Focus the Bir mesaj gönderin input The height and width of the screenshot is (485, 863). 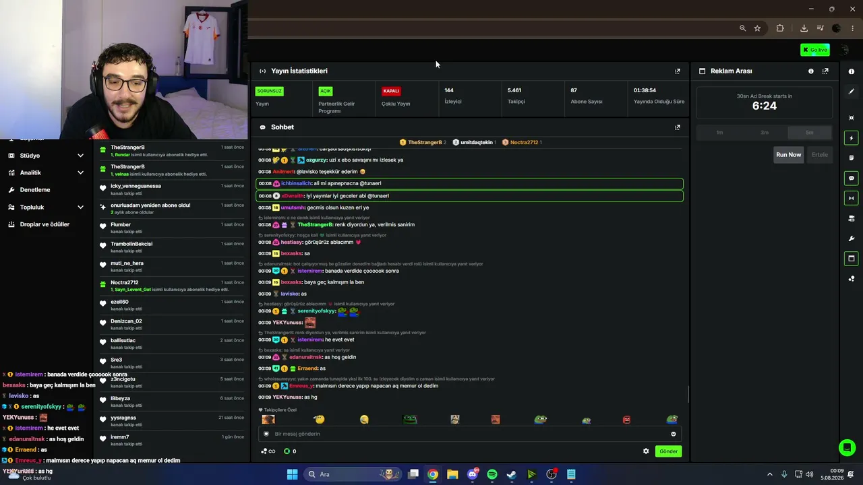469,434
